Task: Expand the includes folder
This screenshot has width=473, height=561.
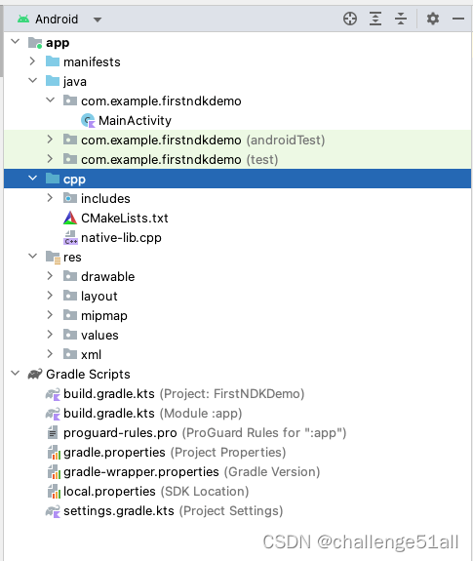Action: pyautogui.click(x=50, y=197)
